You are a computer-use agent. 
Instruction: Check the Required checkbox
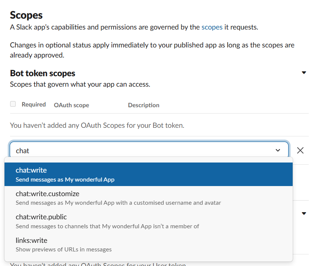13,104
